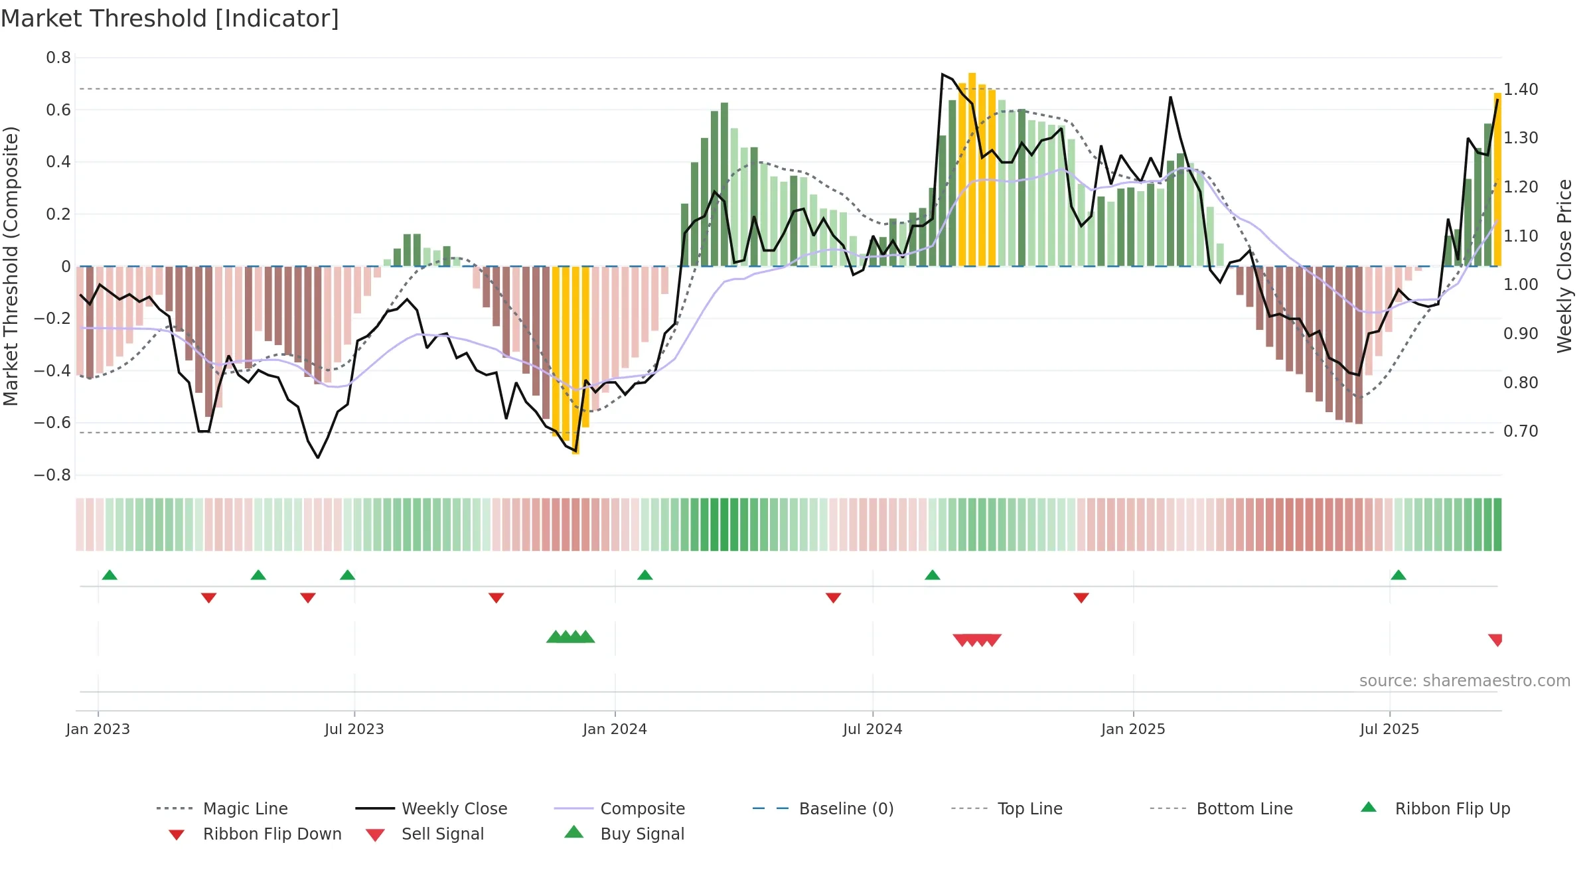Click the Baseline (0) legend entry
Viewport: 1593px width, 896px height.
[823, 808]
